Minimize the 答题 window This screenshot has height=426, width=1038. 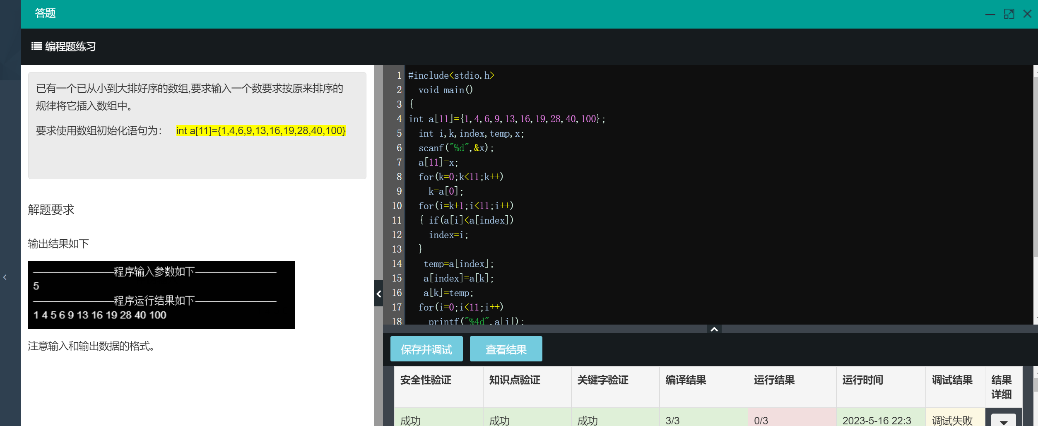pyautogui.click(x=990, y=14)
